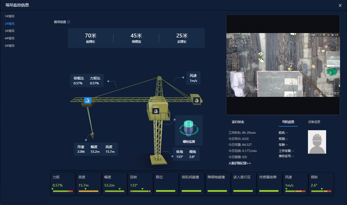Choose 4#塔吊 from the sidebar

(10, 38)
